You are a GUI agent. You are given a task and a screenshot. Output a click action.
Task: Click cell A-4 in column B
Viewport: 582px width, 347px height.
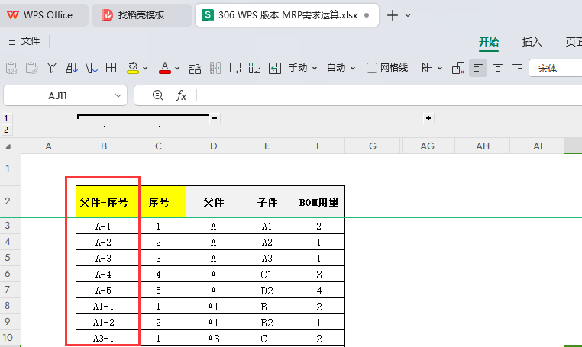coord(104,274)
